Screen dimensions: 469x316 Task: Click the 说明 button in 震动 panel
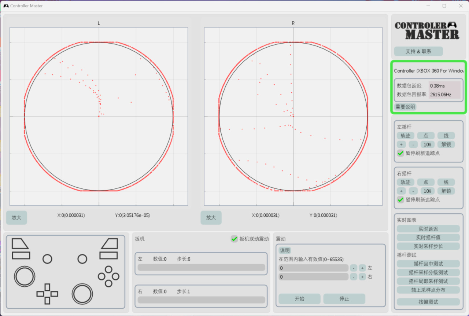pyautogui.click(x=285, y=250)
